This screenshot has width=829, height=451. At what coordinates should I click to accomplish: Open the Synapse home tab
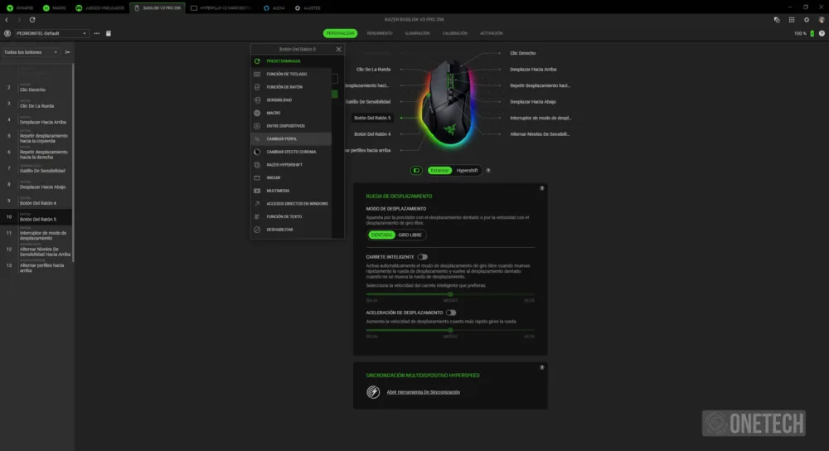pyautogui.click(x=20, y=8)
